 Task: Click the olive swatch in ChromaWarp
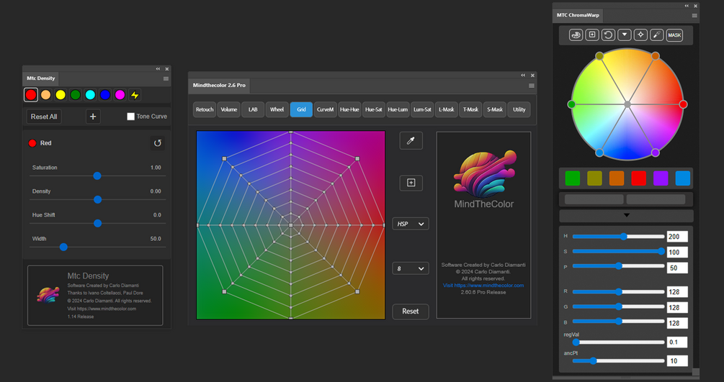[595, 178]
